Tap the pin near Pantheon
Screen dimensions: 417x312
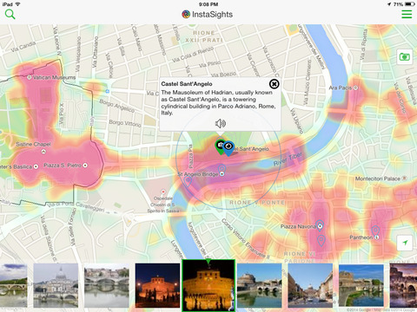point(375,231)
